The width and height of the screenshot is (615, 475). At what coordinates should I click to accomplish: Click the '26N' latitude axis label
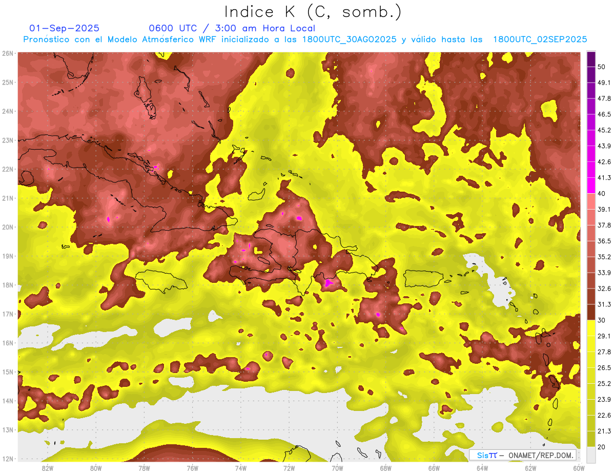pyautogui.click(x=8, y=53)
